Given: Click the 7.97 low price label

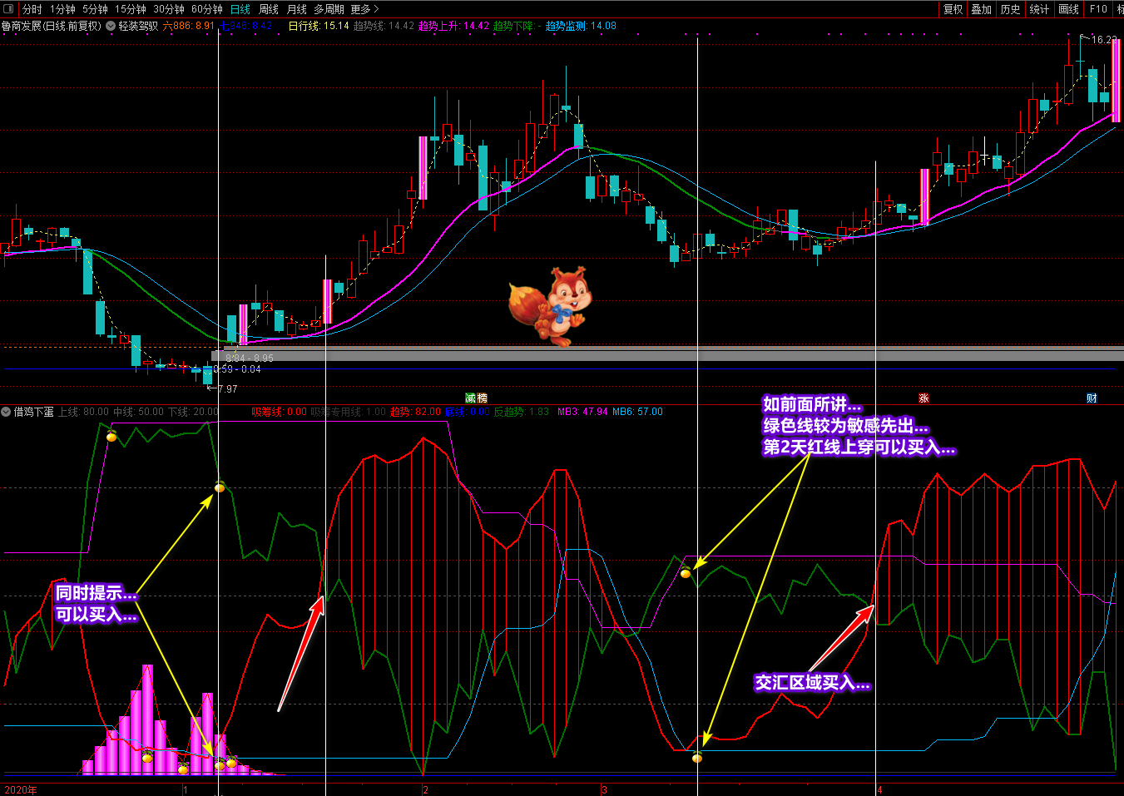Looking at the screenshot, I should (x=227, y=388).
